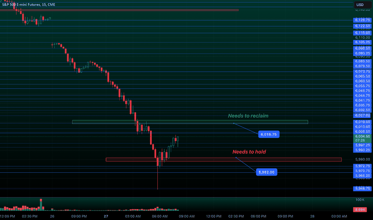This screenshot has height=220, width=373.
Task: Click the 6,093.25 price level label
Action: point(363,54)
